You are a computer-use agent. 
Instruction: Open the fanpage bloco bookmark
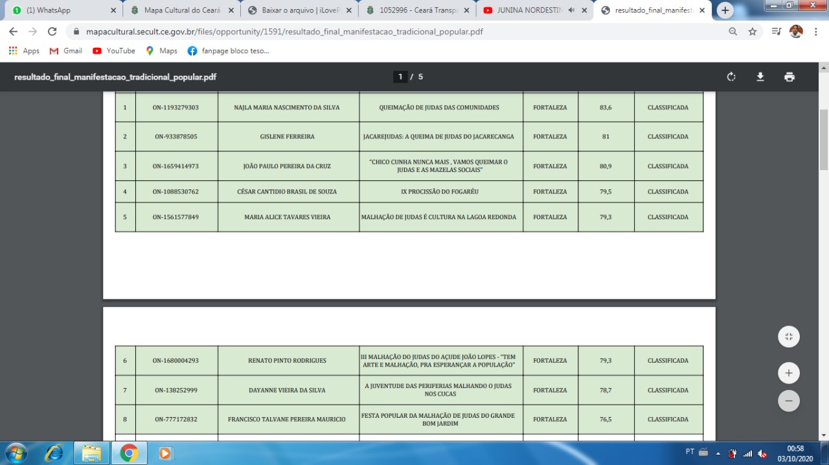(x=228, y=50)
